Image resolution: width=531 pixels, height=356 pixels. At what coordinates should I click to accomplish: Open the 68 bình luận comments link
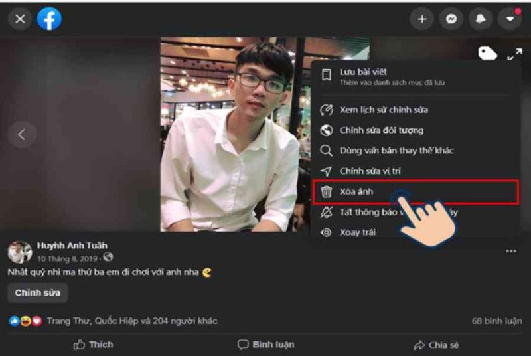[496, 321]
